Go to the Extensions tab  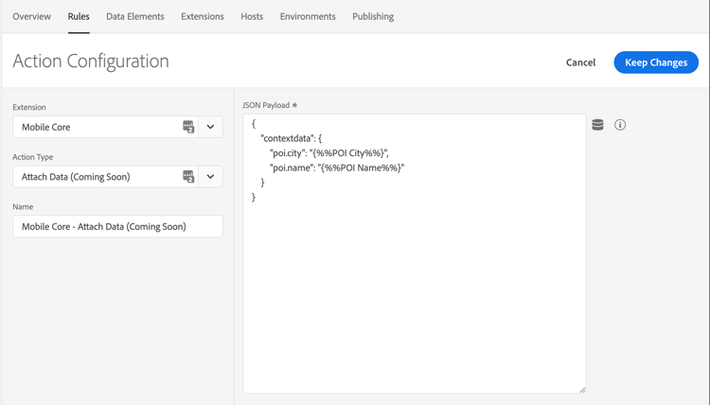point(203,17)
